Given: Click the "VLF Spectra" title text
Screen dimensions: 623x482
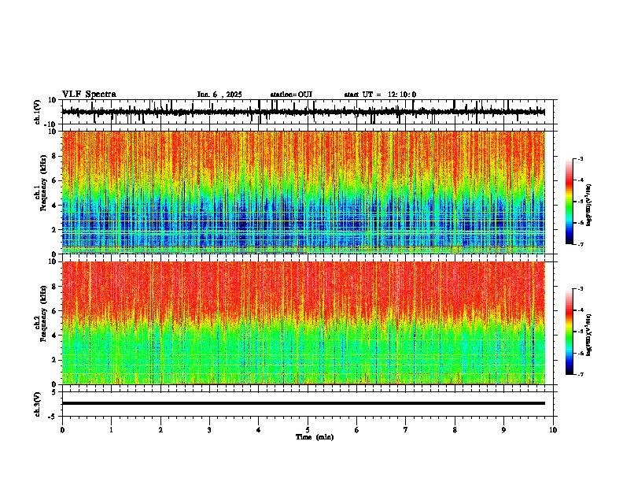Looking at the screenshot, I should pos(89,95).
